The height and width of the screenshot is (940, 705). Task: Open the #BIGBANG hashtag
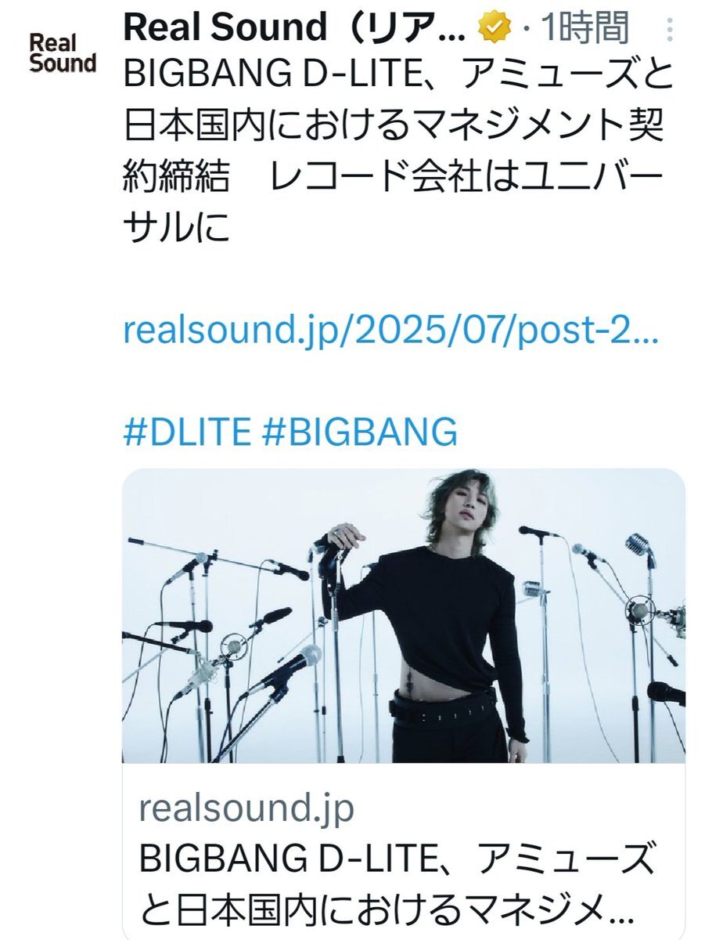pyautogui.click(x=360, y=431)
